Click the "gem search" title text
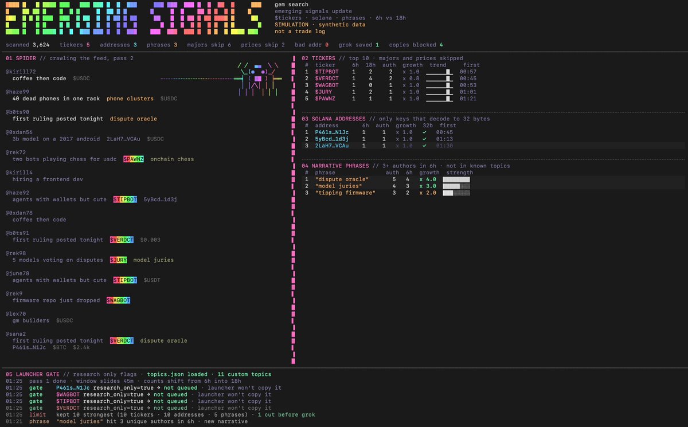The width and height of the screenshot is (688, 427). coord(291,5)
